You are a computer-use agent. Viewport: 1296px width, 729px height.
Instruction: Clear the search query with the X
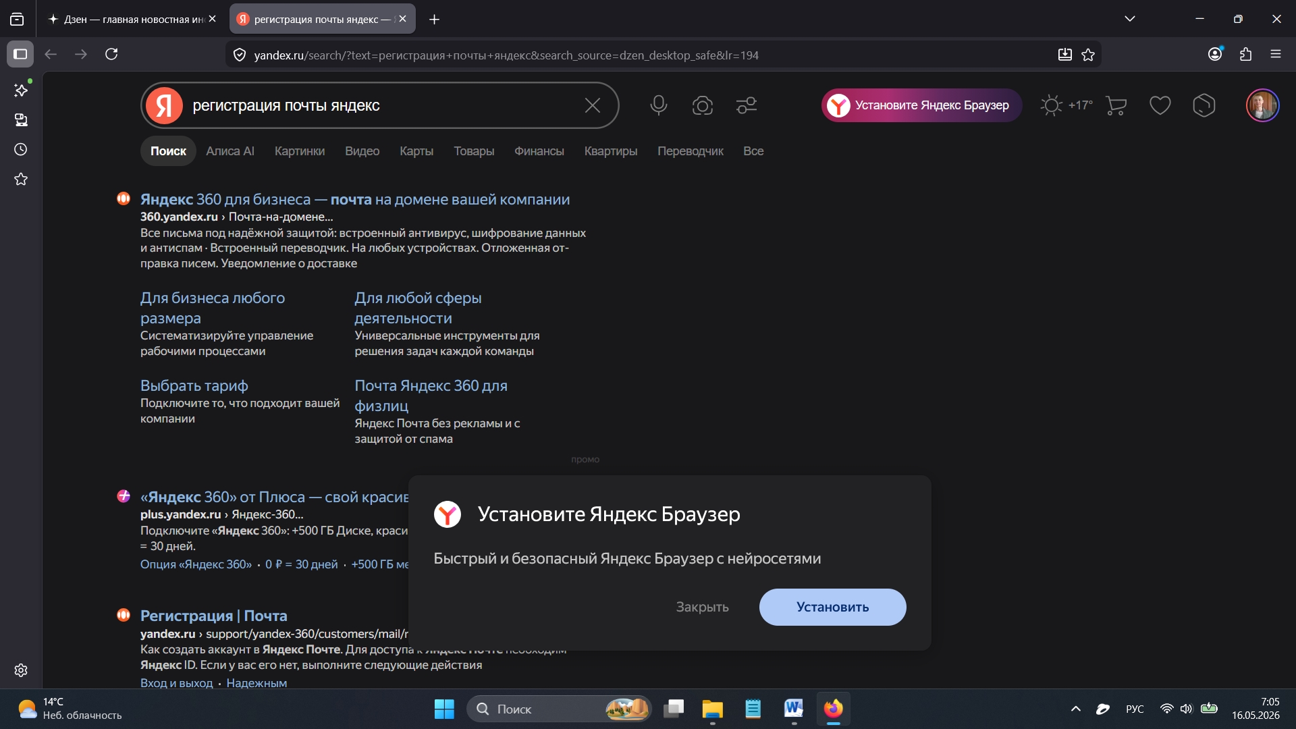click(593, 105)
